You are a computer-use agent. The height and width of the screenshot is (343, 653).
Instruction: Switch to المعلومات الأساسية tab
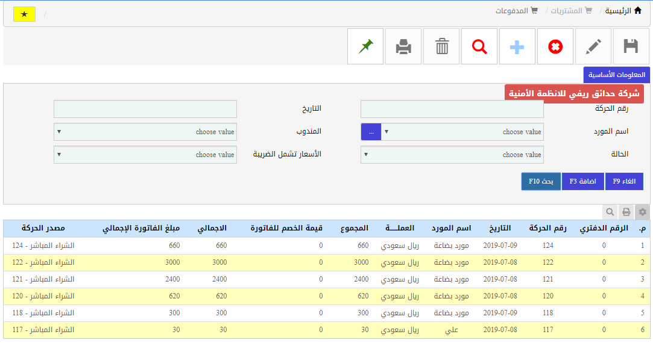[616, 75]
